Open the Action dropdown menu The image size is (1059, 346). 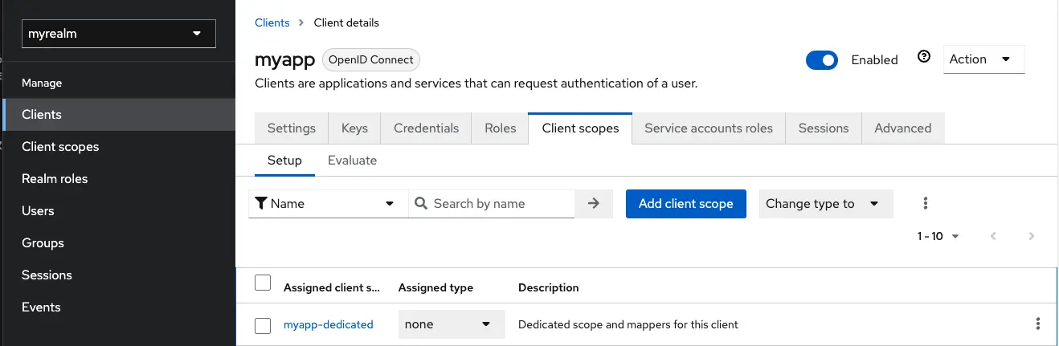coord(983,59)
